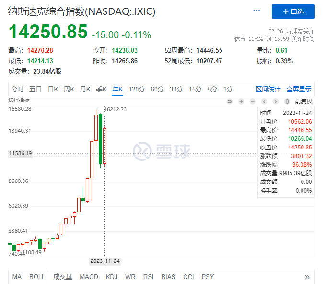The image size is (325, 284).
Task: Click the 最低 value 14214.13
Action: point(40,61)
